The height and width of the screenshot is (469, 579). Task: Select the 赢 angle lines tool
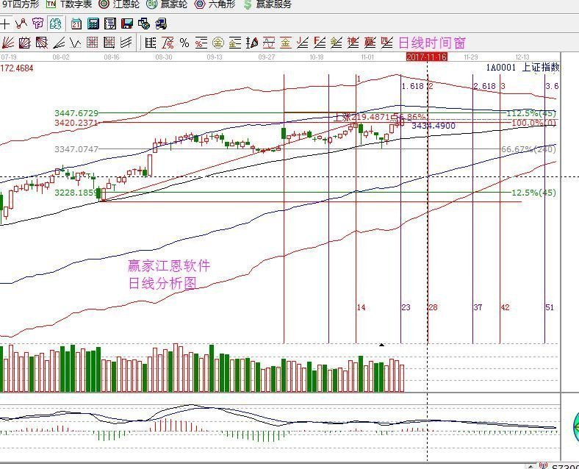pos(370,43)
